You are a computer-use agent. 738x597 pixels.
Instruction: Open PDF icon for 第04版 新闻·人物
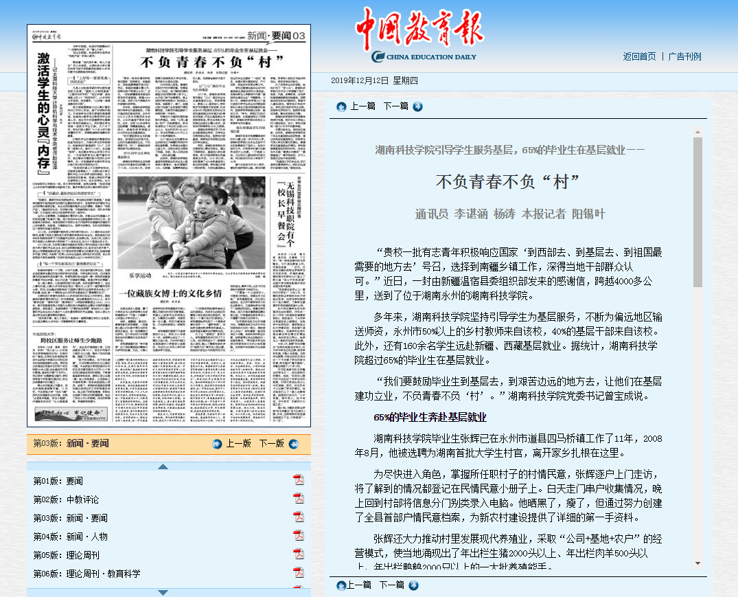299,536
